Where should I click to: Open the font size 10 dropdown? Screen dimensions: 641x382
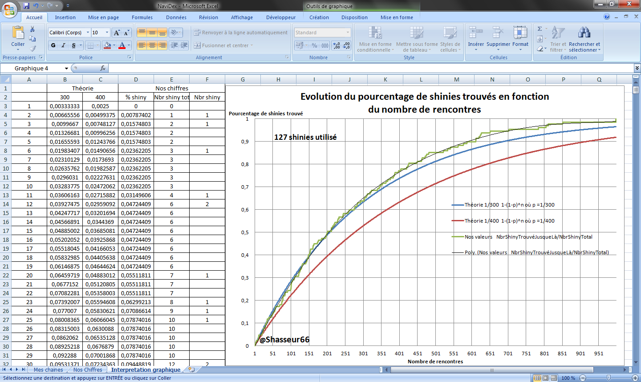click(107, 33)
